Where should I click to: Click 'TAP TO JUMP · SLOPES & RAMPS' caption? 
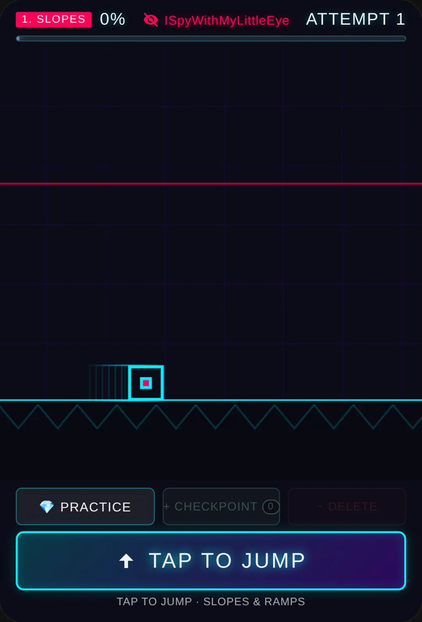211,602
